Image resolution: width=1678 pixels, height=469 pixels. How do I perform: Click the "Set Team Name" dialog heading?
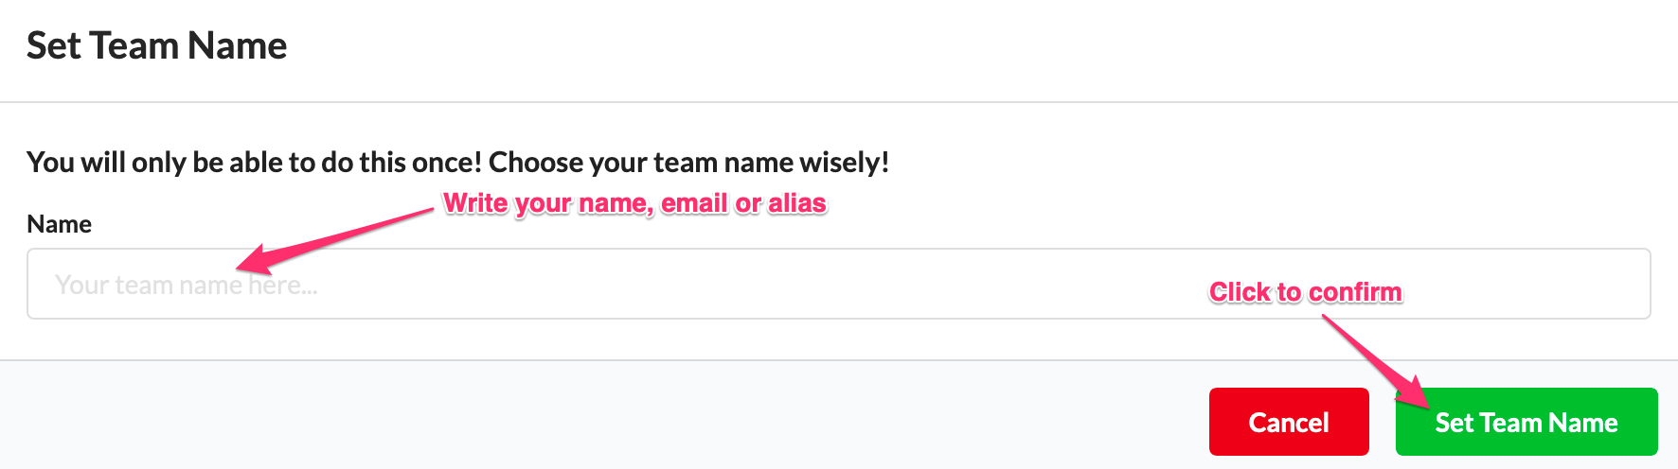tap(156, 45)
